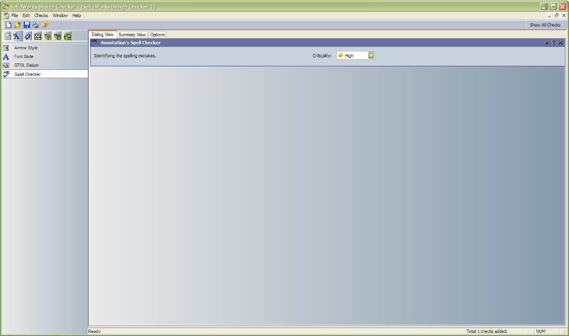Click the Design Checker icon left of File menu
The height and width of the screenshot is (336, 569).
[x=6, y=15]
